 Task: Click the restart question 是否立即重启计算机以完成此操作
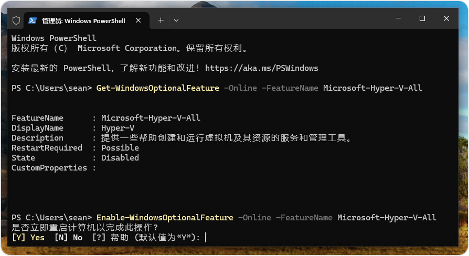pos(84,228)
